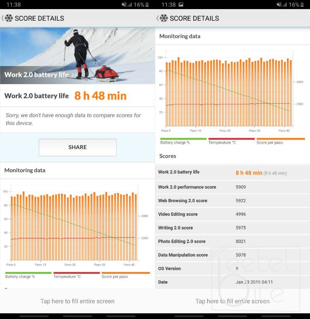
Task: Select the Writing 2.0 score row
Action: pos(232,228)
